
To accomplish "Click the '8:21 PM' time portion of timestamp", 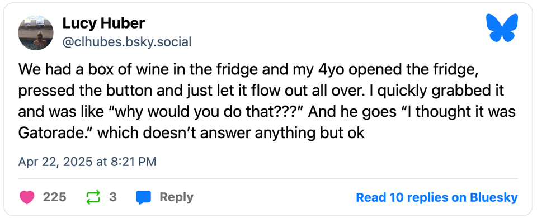I will [x=133, y=162].
